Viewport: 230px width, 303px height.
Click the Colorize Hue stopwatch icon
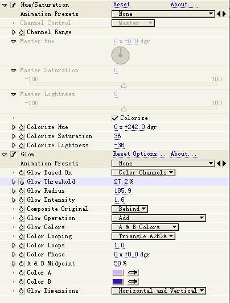[22, 127]
